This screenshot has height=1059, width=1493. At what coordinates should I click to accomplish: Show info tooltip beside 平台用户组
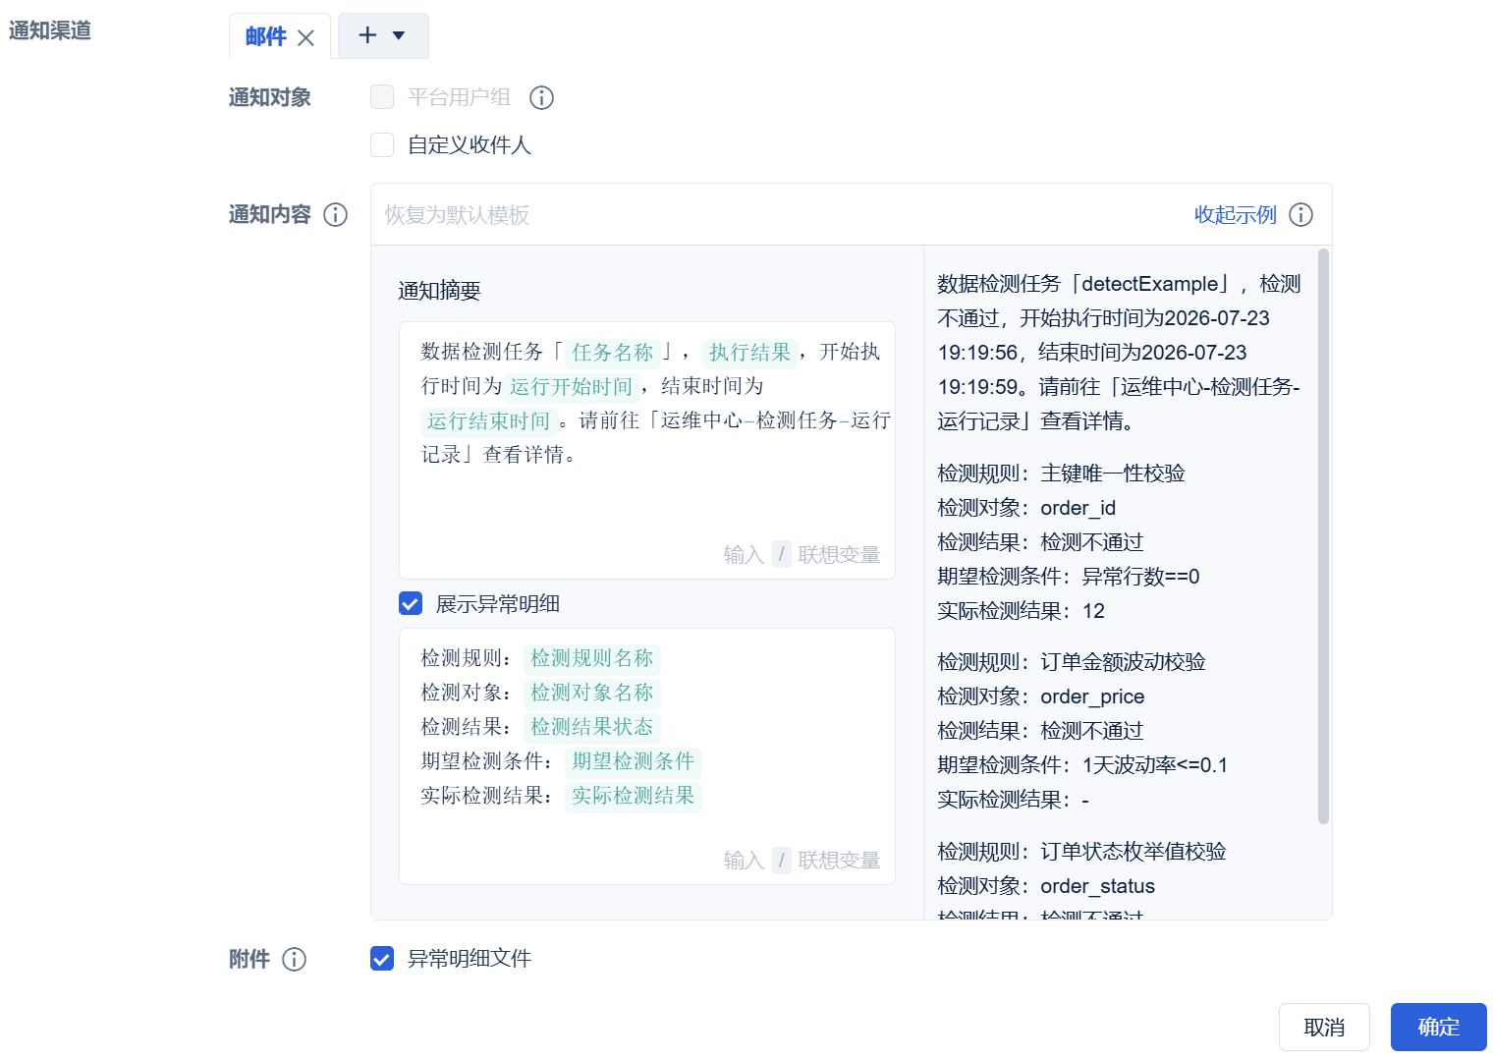click(541, 97)
